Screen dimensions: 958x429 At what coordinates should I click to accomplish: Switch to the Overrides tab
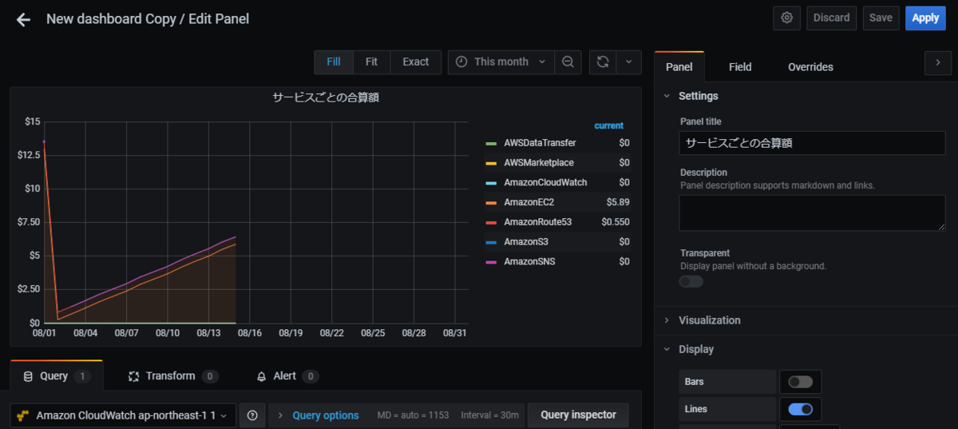tap(810, 67)
